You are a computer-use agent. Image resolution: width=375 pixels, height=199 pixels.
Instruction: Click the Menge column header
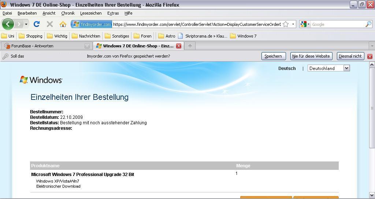(243, 166)
